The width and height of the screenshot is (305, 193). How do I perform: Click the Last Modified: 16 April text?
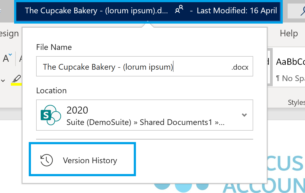pyautogui.click(x=237, y=10)
